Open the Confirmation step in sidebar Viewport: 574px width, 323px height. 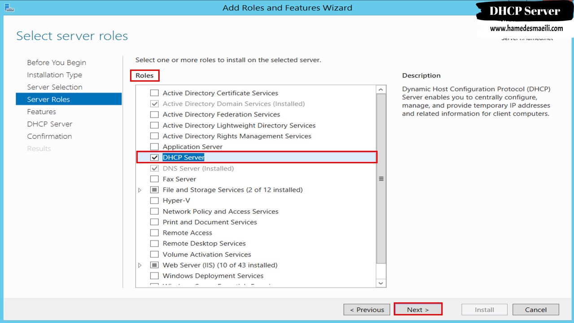[x=49, y=136]
